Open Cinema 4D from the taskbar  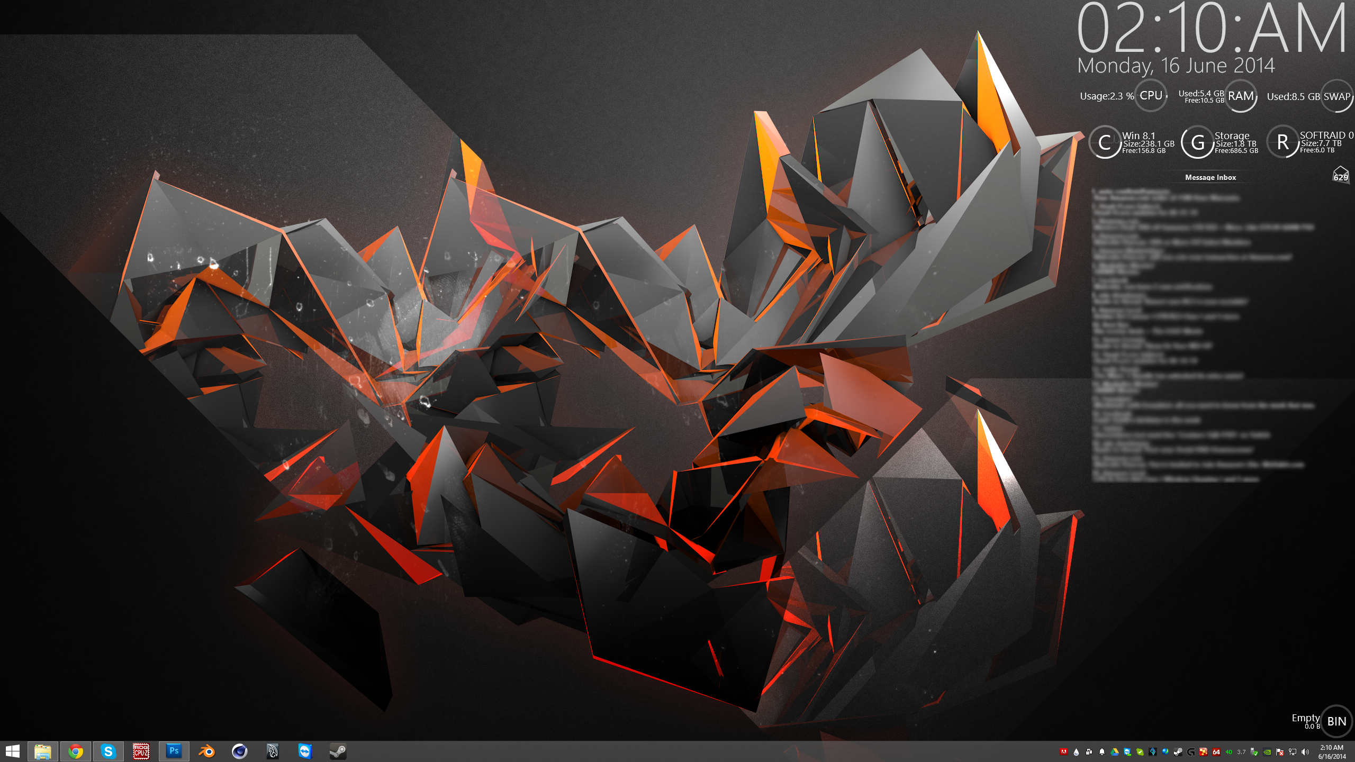click(240, 751)
